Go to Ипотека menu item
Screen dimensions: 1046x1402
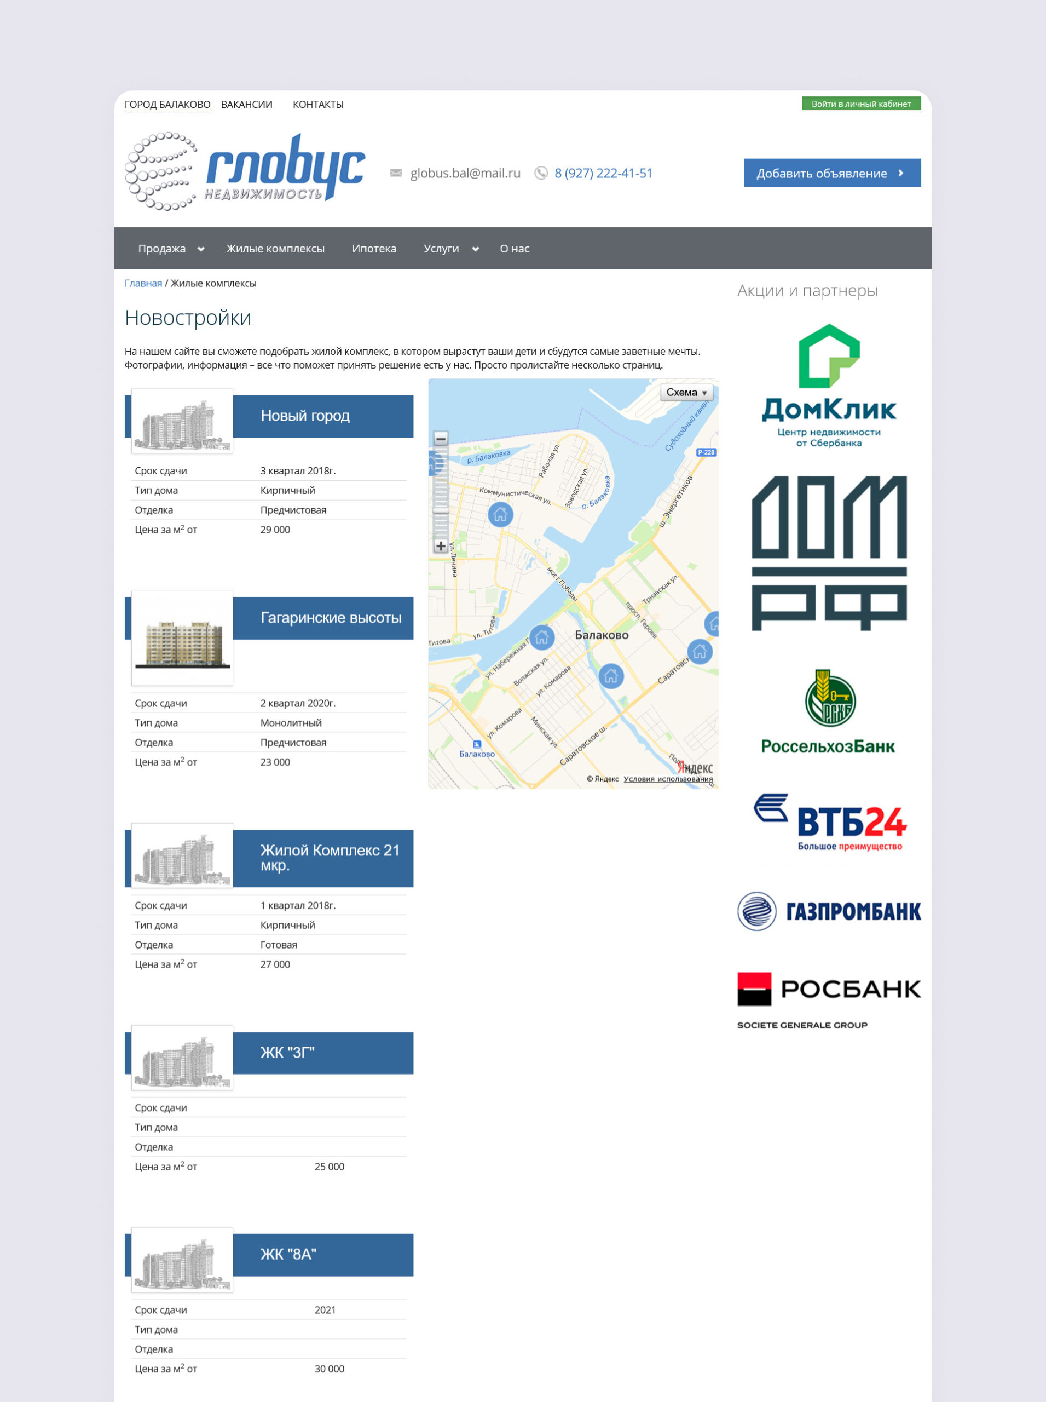(373, 249)
